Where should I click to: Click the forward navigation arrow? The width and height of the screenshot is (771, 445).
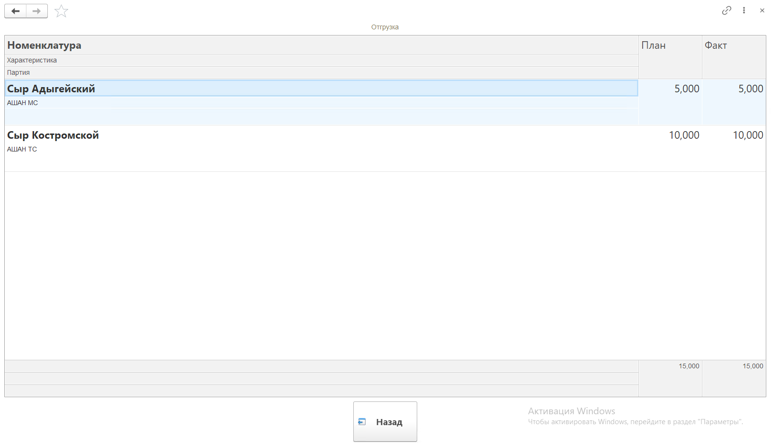[x=36, y=11]
